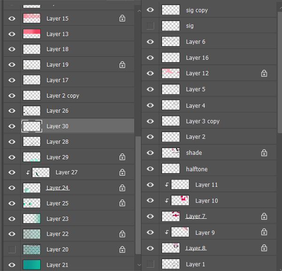Screen dimensions: 282x271
Task: Click the Layer 21 teal thumbnail
Action: coord(31,264)
